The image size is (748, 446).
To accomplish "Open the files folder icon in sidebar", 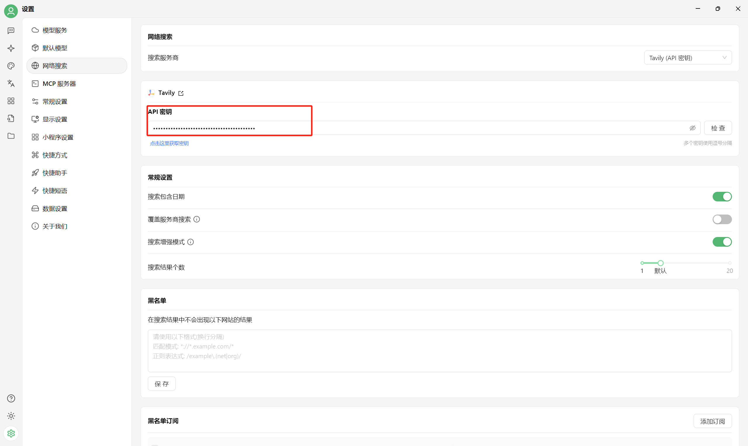I will coord(11,136).
